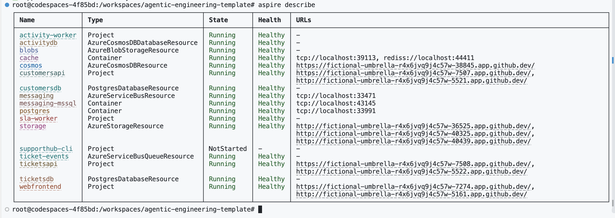
Task: Click the storage resource name
Action: (x=33, y=126)
